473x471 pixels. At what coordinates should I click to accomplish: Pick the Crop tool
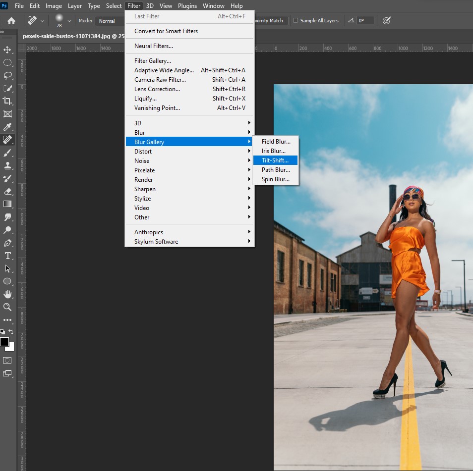pos(7,101)
